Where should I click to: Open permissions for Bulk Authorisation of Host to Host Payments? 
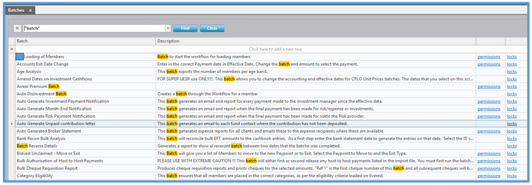point(489,161)
